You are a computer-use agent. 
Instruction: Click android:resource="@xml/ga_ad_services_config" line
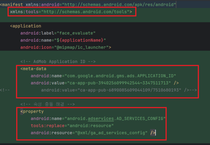tap(93, 133)
